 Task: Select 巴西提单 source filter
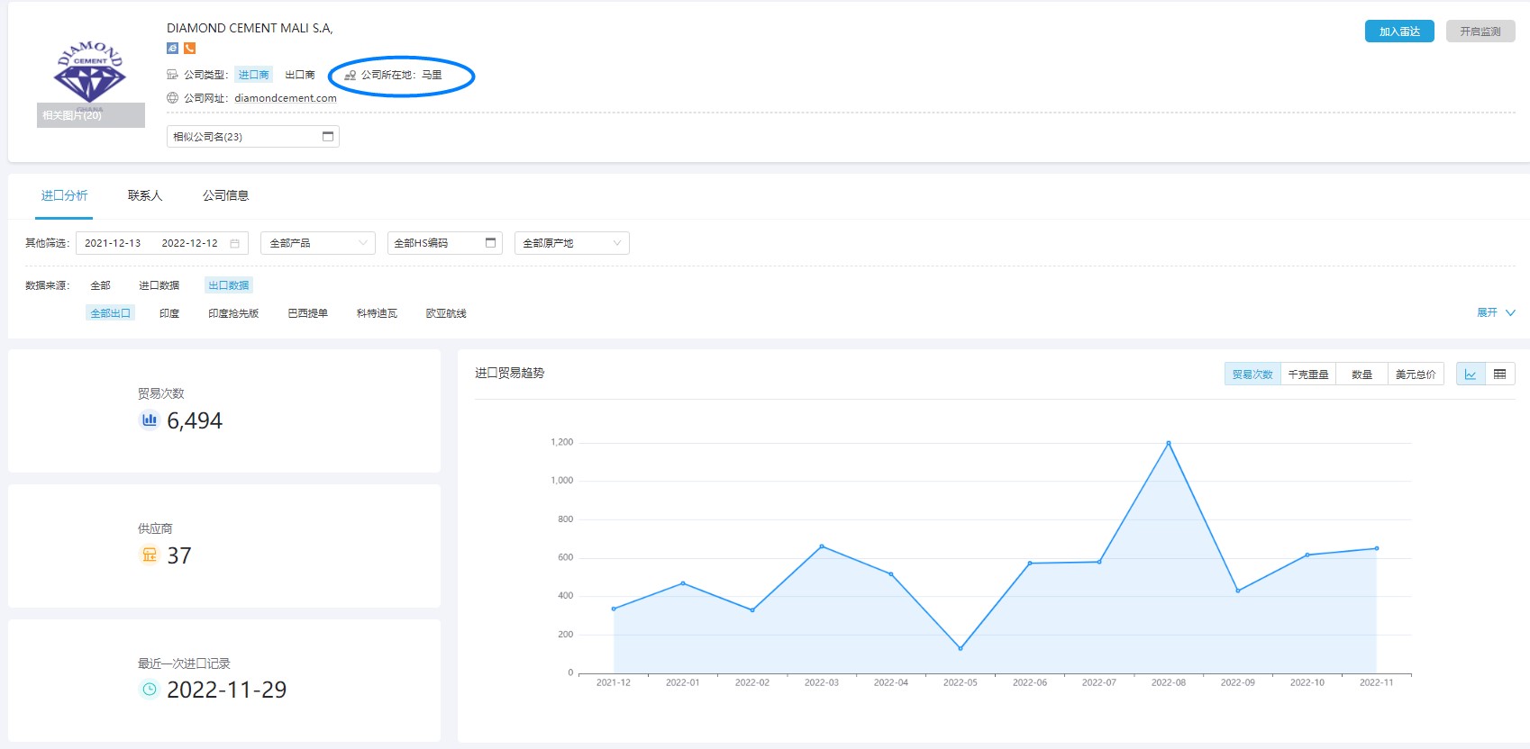pyautogui.click(x=308, y=313)
